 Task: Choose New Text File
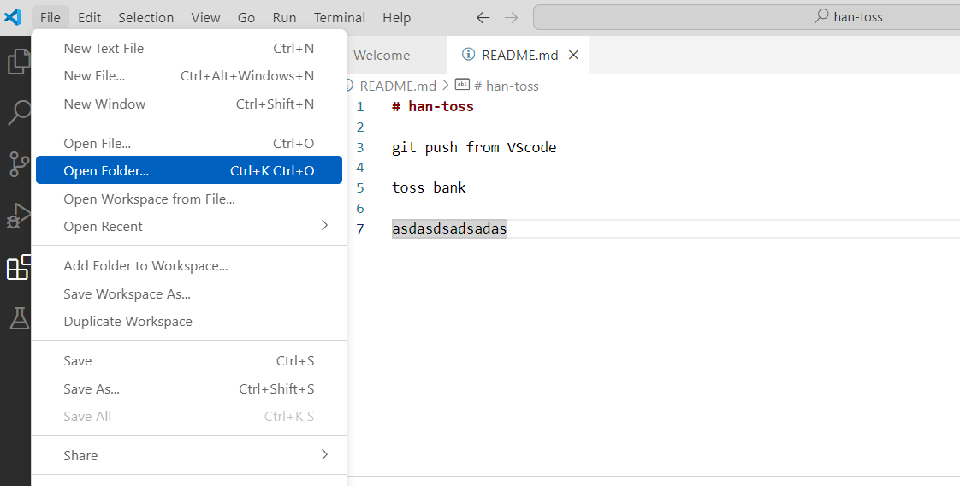point(189,49)
